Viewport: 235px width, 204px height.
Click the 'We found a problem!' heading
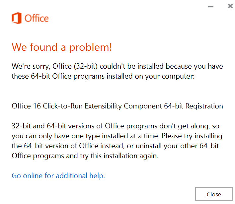[62, 47]
